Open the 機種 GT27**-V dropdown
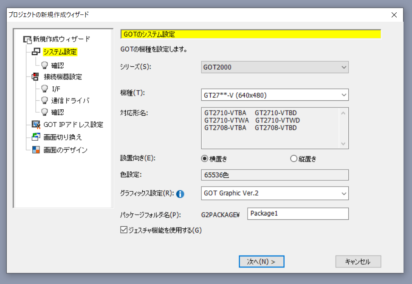 coord(275,95)
